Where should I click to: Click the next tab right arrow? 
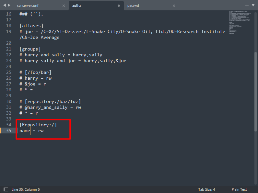(x=9, y=6)
